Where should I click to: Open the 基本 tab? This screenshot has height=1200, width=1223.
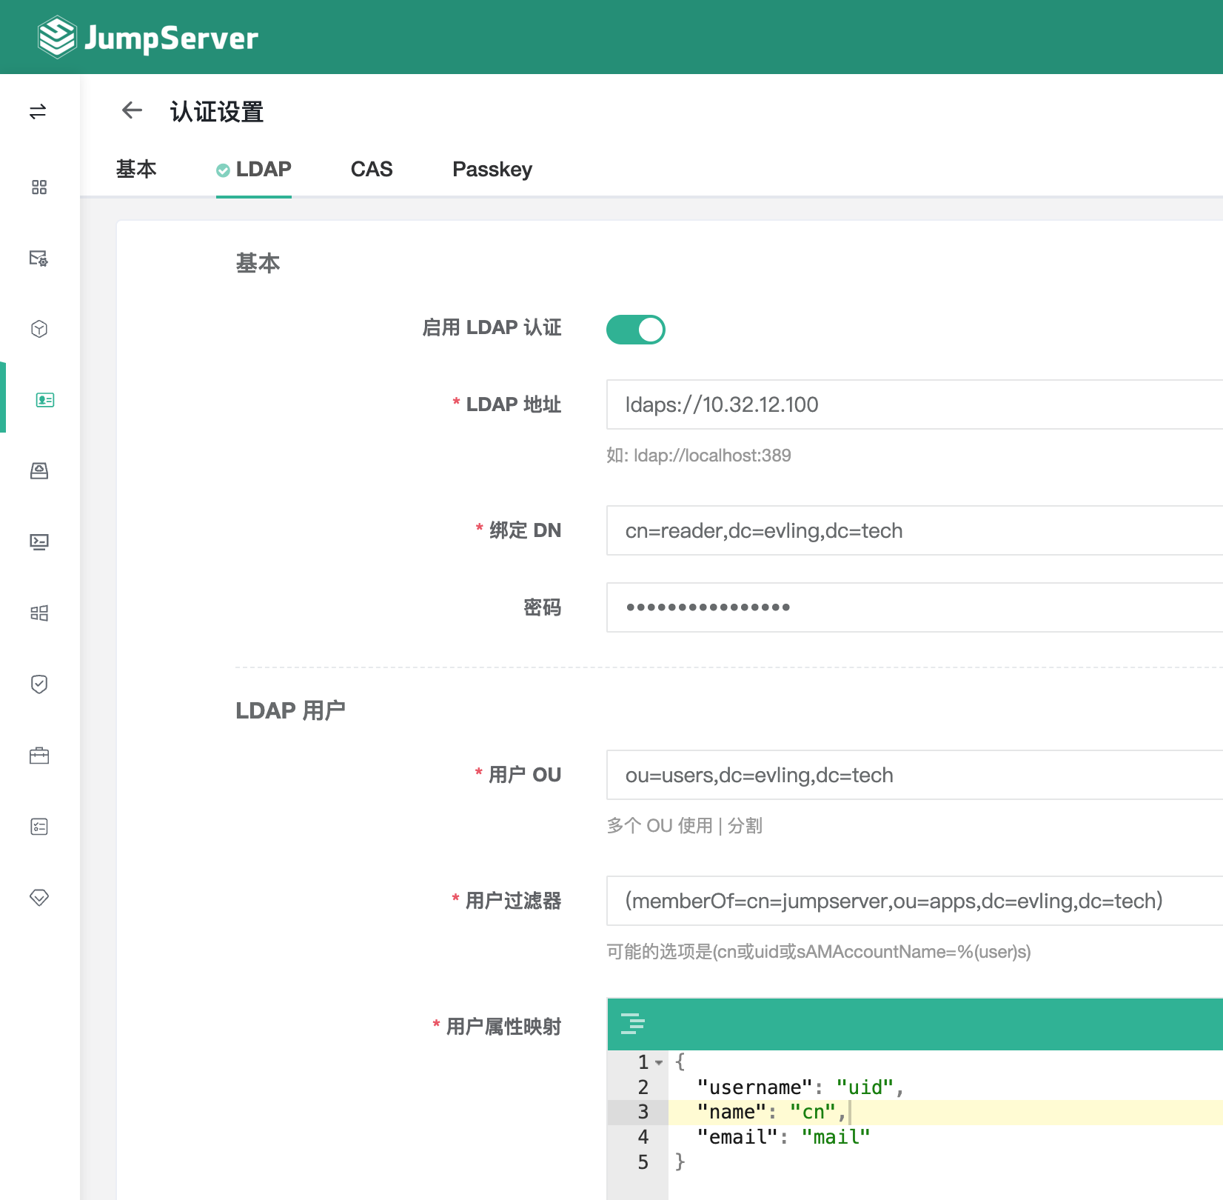tap(136, 169)
